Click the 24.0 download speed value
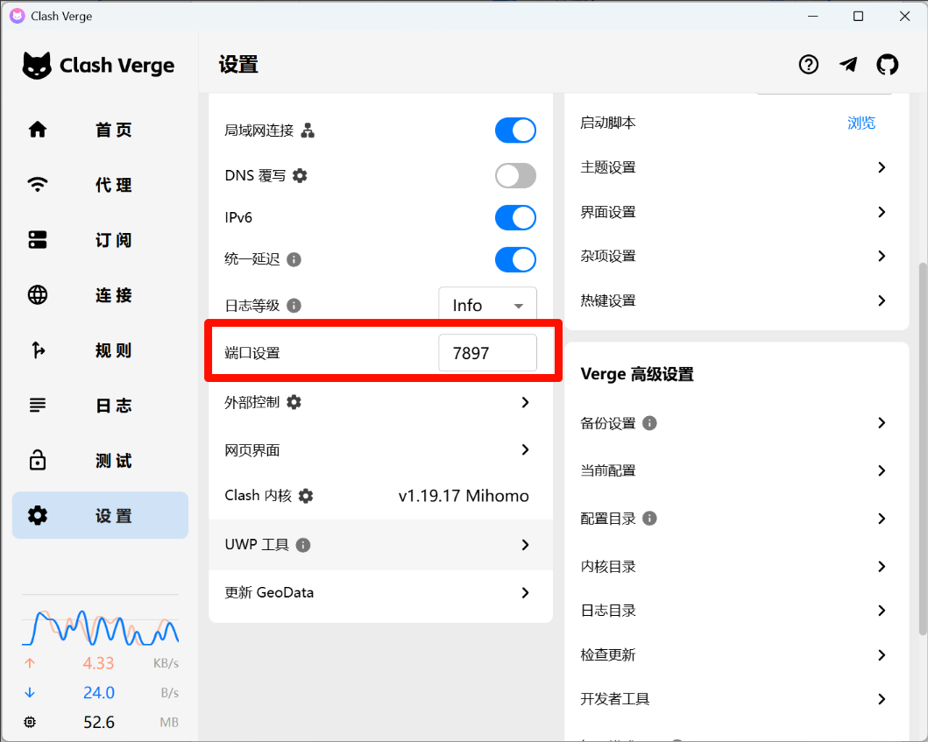The width and height of the screenshot is (928, 742). (99, 692)
